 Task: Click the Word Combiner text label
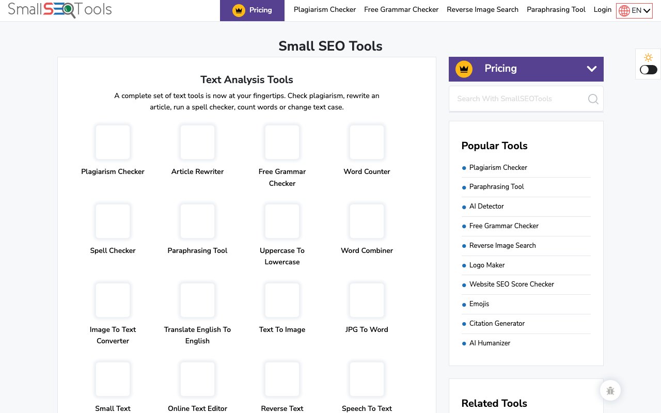point(367,250)
